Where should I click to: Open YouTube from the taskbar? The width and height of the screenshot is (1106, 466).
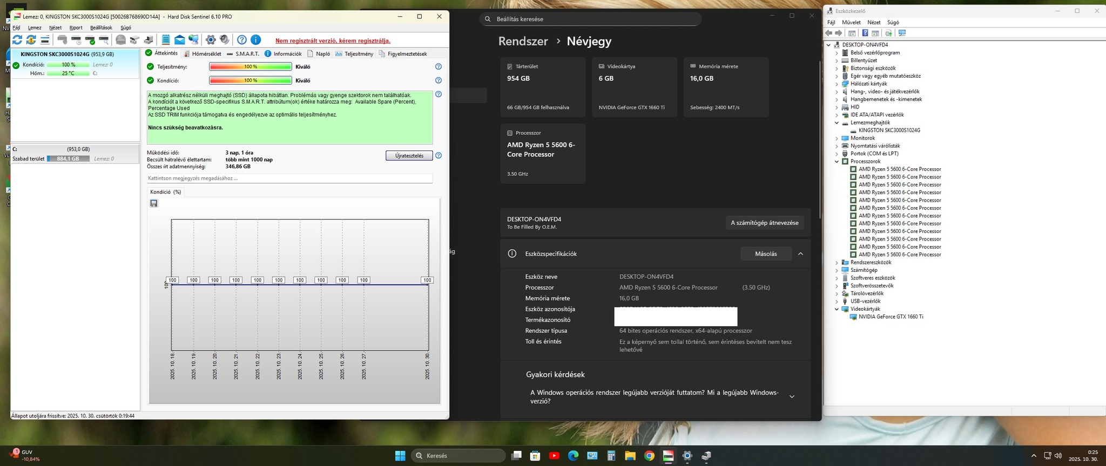tap(554, 456)
